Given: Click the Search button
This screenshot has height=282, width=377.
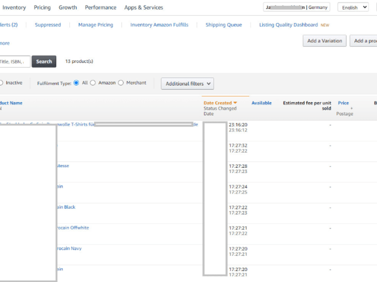Looking at the screenshot, I should click(x=44, y=61).
